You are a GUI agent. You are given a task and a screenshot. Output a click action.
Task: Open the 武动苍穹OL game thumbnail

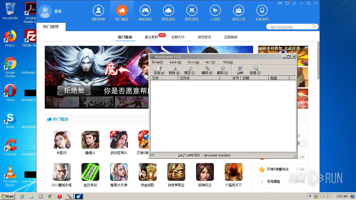[119, 140]
